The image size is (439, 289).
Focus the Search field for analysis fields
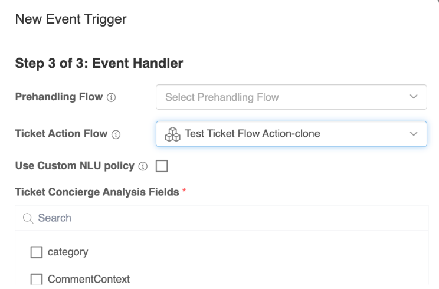222,218
